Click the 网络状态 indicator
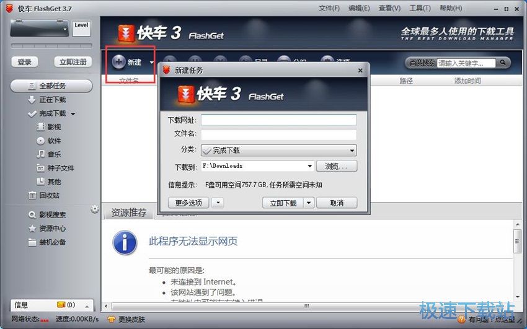The width and height of the screenshot is (527, 329). pyautogui.click(x=30, y=319)
